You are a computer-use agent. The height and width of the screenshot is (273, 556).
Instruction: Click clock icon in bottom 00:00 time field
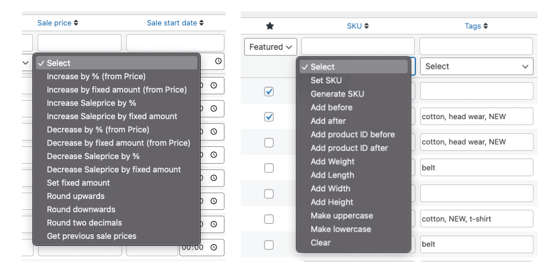213,248
